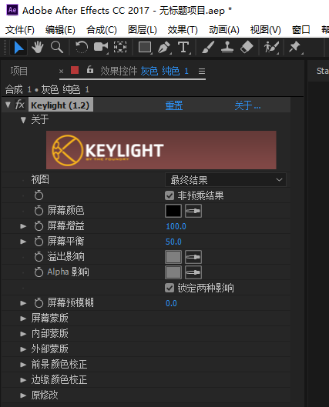Select the Puppet Pin tool
This screenshot has height=407, width=329.
point(295,48)
